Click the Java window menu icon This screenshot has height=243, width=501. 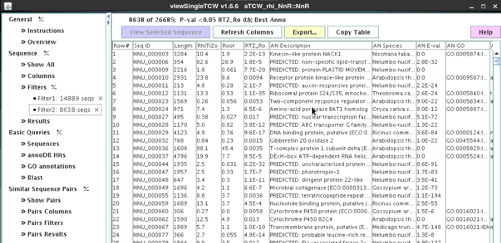5,6
